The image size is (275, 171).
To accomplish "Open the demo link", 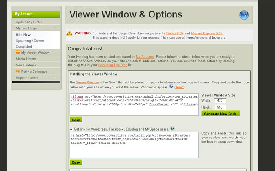I will click(179, 87).
